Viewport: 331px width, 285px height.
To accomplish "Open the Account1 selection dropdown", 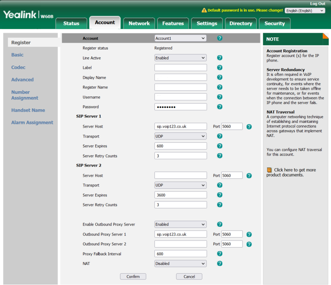I will (180, 38).
